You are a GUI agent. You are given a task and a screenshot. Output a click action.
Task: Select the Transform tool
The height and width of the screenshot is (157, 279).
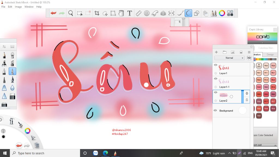coord(113,13)
